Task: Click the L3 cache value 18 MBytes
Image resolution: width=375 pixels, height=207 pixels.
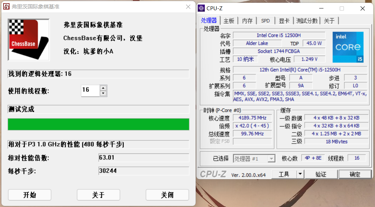Action: coord(336,141)
